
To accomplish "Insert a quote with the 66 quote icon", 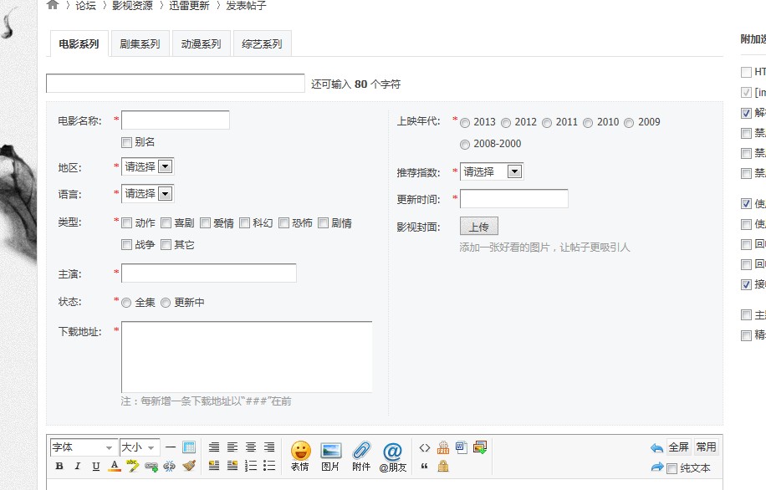I will (x=424, y=466).
